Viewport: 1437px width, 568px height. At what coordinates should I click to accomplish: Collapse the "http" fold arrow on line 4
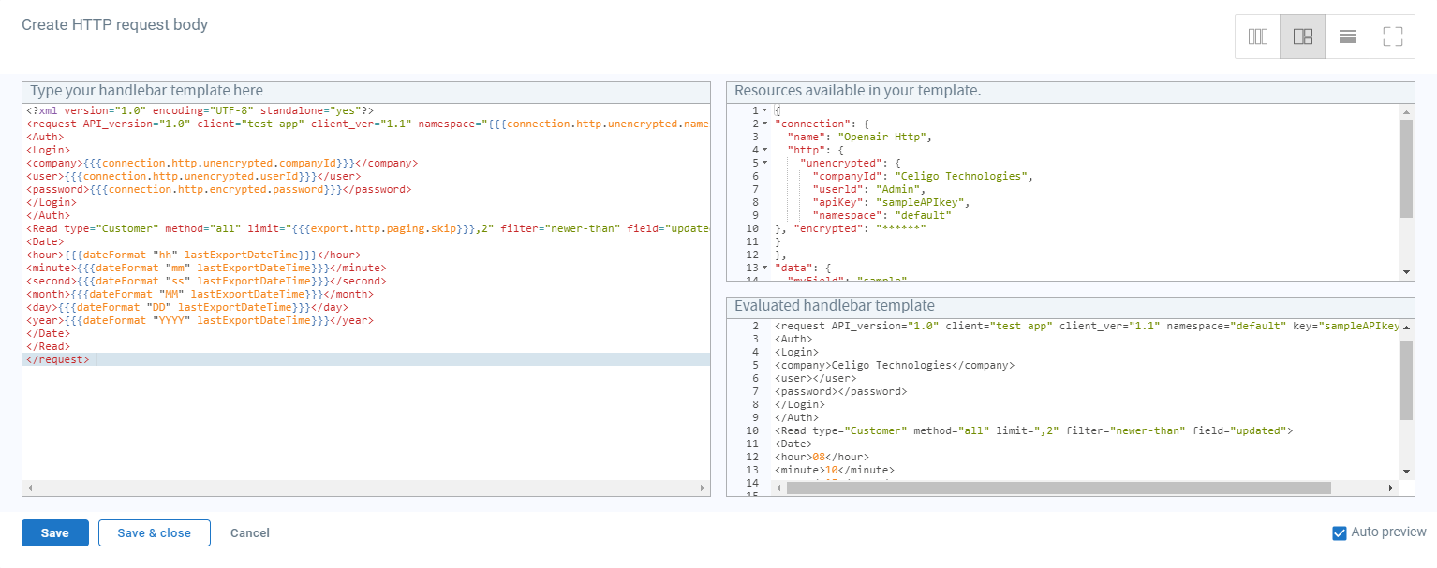764,150
